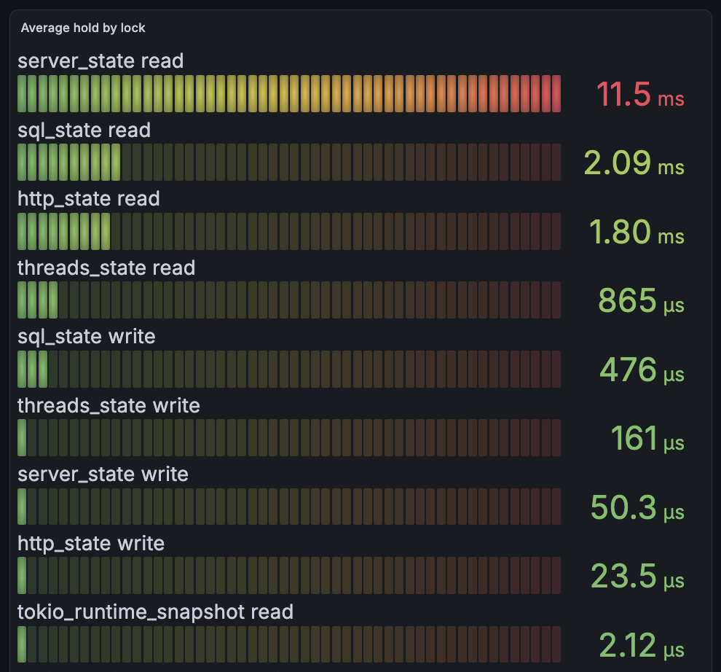Select the 'server_state read' label
Image resolution: width=721 pixels, height=672 pixels.
(x=101, y=61)
